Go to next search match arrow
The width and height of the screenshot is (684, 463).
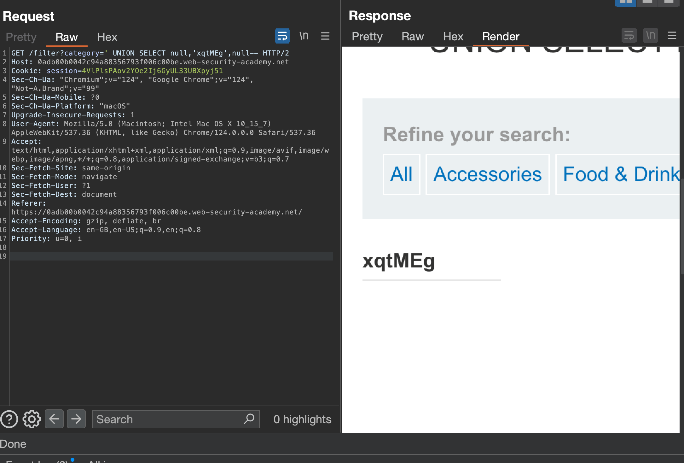[x=76, y=419]
